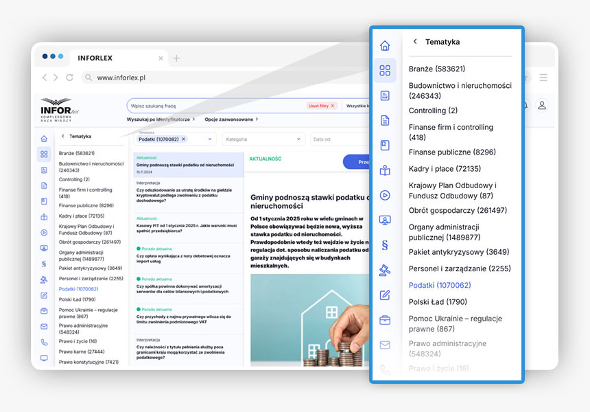Open a new browser tab with the plus icon
This screenshot has height=412, width=590.
176,58
